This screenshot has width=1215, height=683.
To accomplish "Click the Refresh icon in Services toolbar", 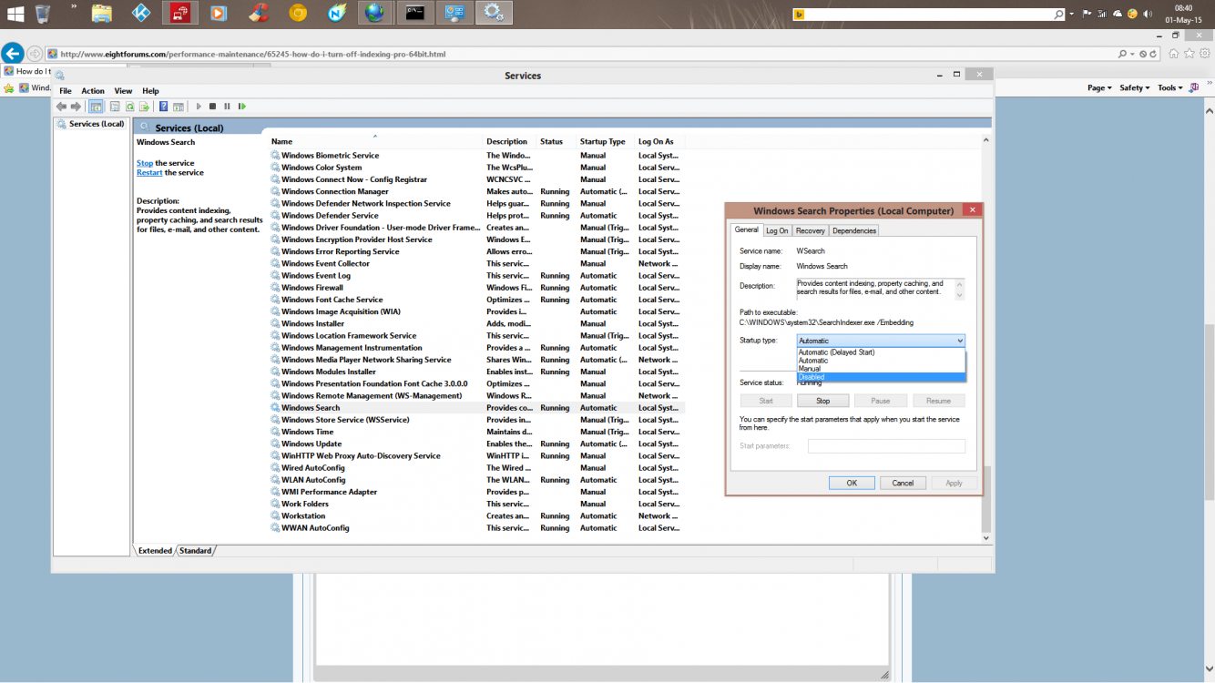I will (x=129, y=107).
